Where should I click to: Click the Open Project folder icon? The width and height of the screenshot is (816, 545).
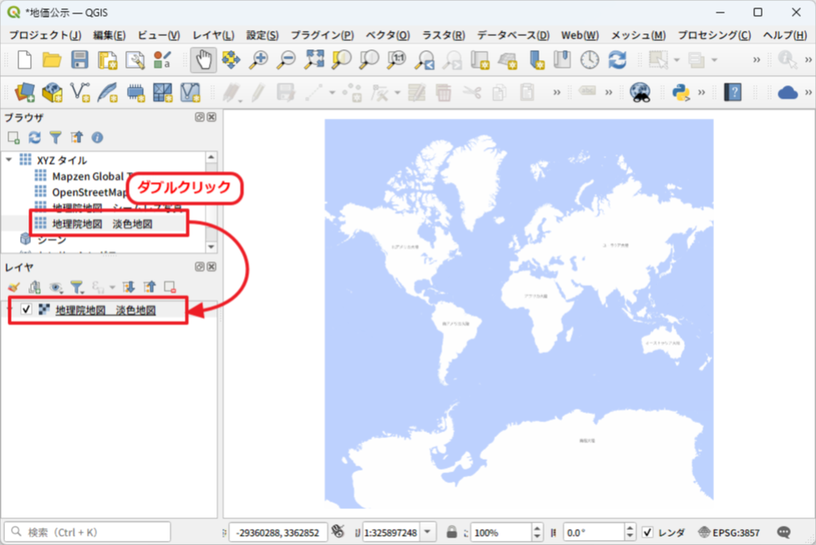(x=52, y=59)
